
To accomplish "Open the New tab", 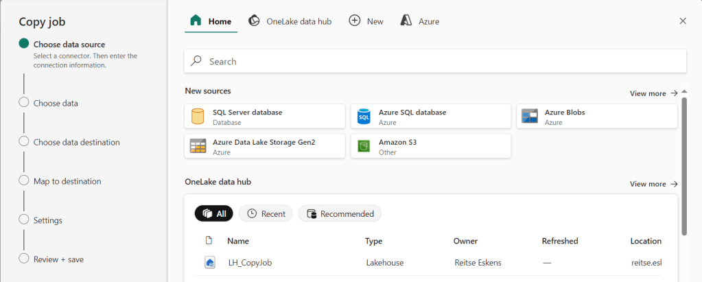I will click(366, 21).
